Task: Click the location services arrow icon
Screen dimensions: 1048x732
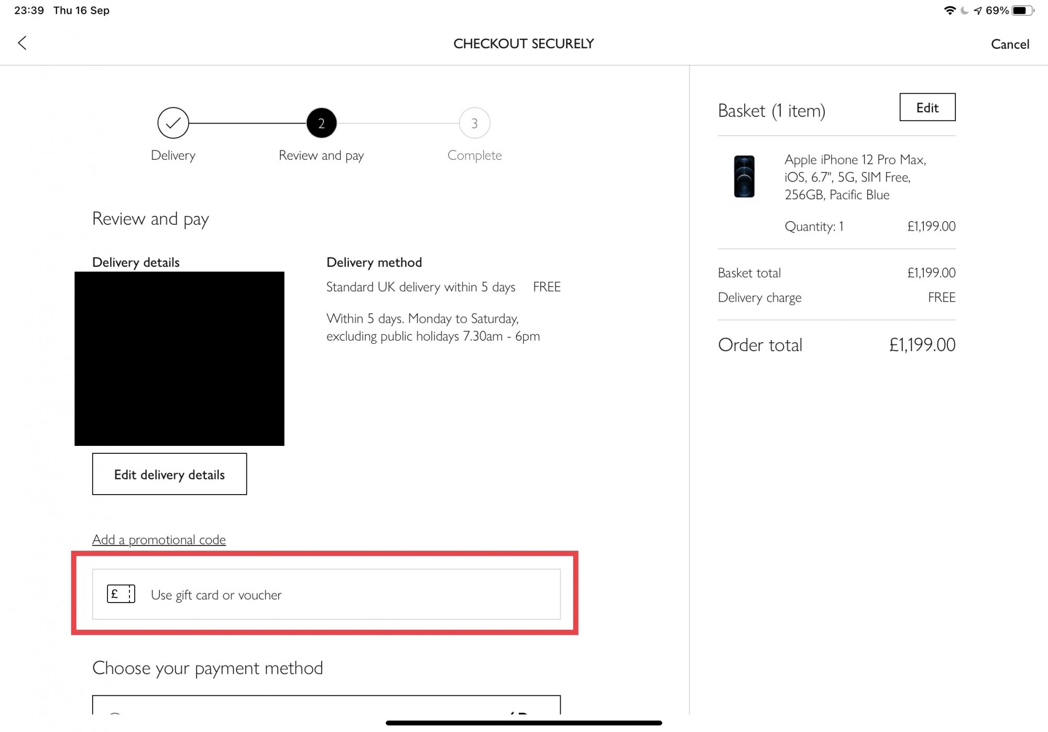Action: (978, 10)
